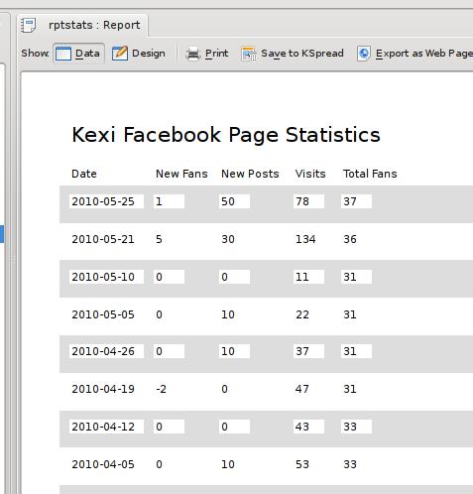Click the New Fans column header
The width and height of the screenshot is (473, 494).
pos(181,174)
